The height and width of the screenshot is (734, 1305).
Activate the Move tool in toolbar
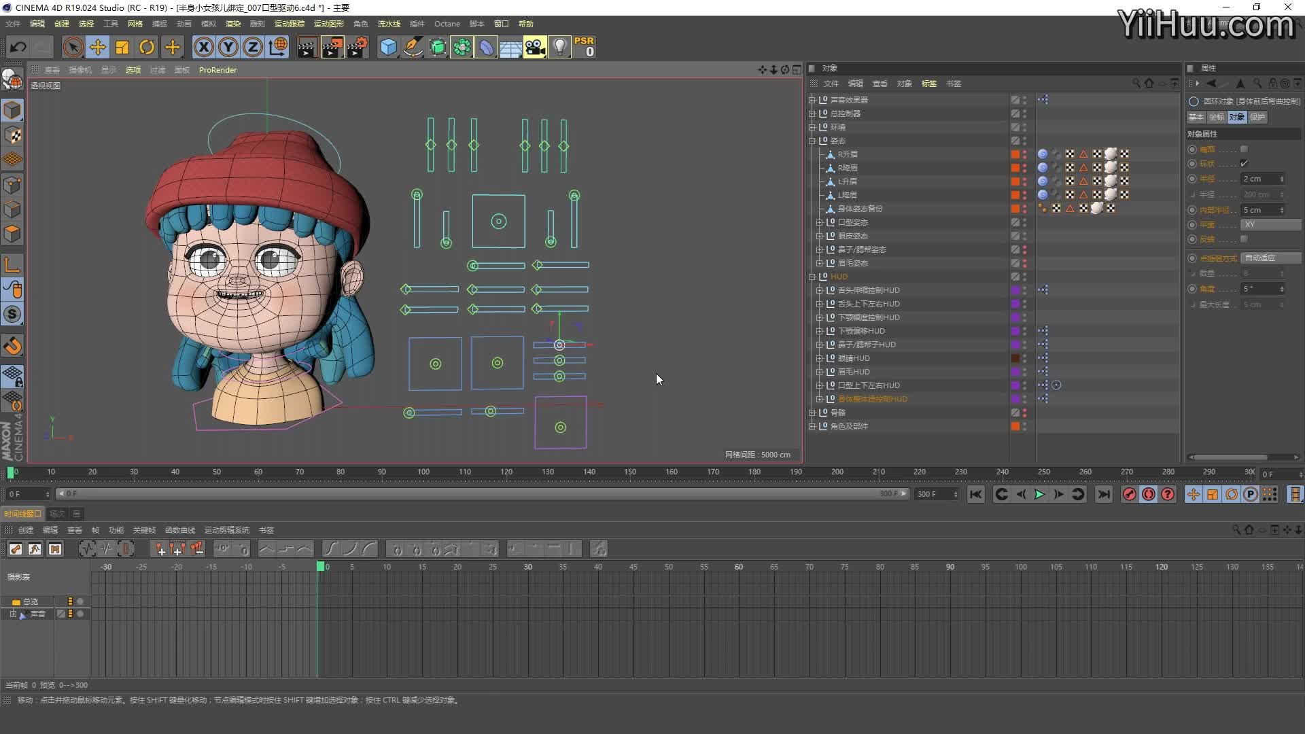pos(98,47)
